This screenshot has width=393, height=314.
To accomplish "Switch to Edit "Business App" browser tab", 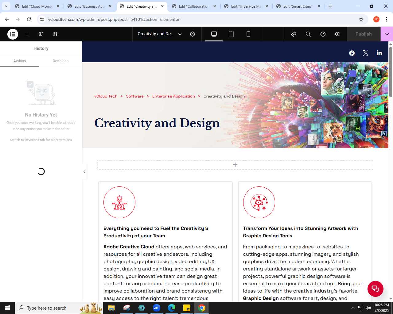I will 89,6.
